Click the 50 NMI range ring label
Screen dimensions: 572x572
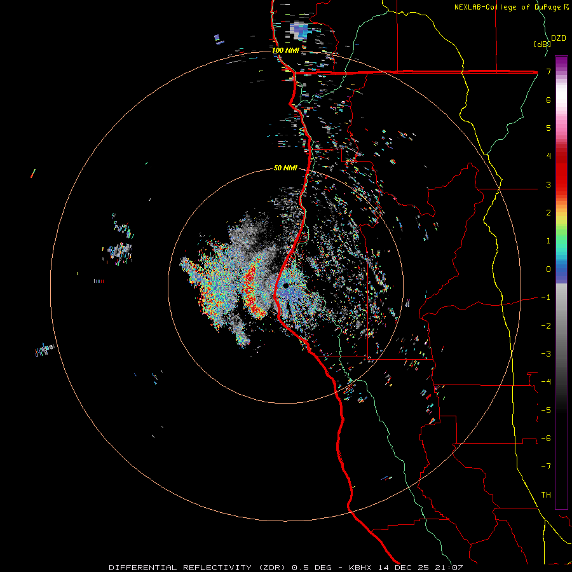click(285, 168)
